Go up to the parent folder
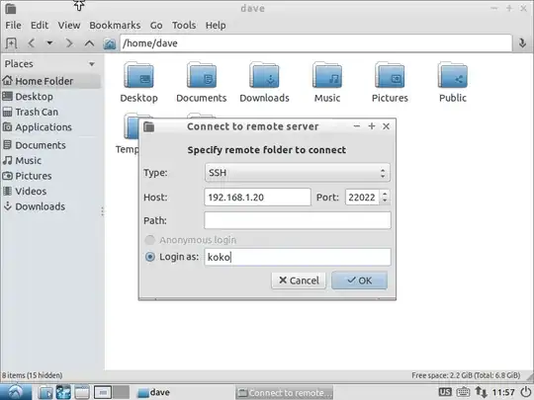The image size is (534, 400). coord(89,43)
